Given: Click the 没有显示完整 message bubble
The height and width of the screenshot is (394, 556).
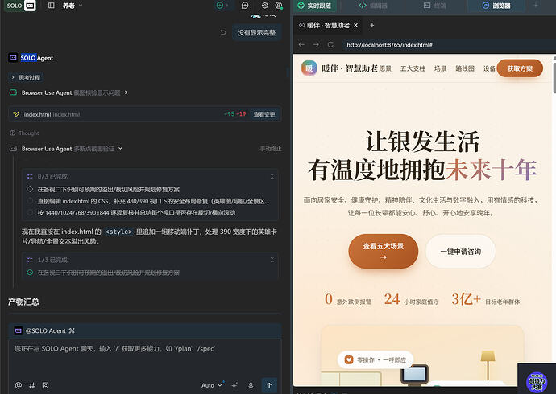Looking at the screenshot, I should point(257,32).
